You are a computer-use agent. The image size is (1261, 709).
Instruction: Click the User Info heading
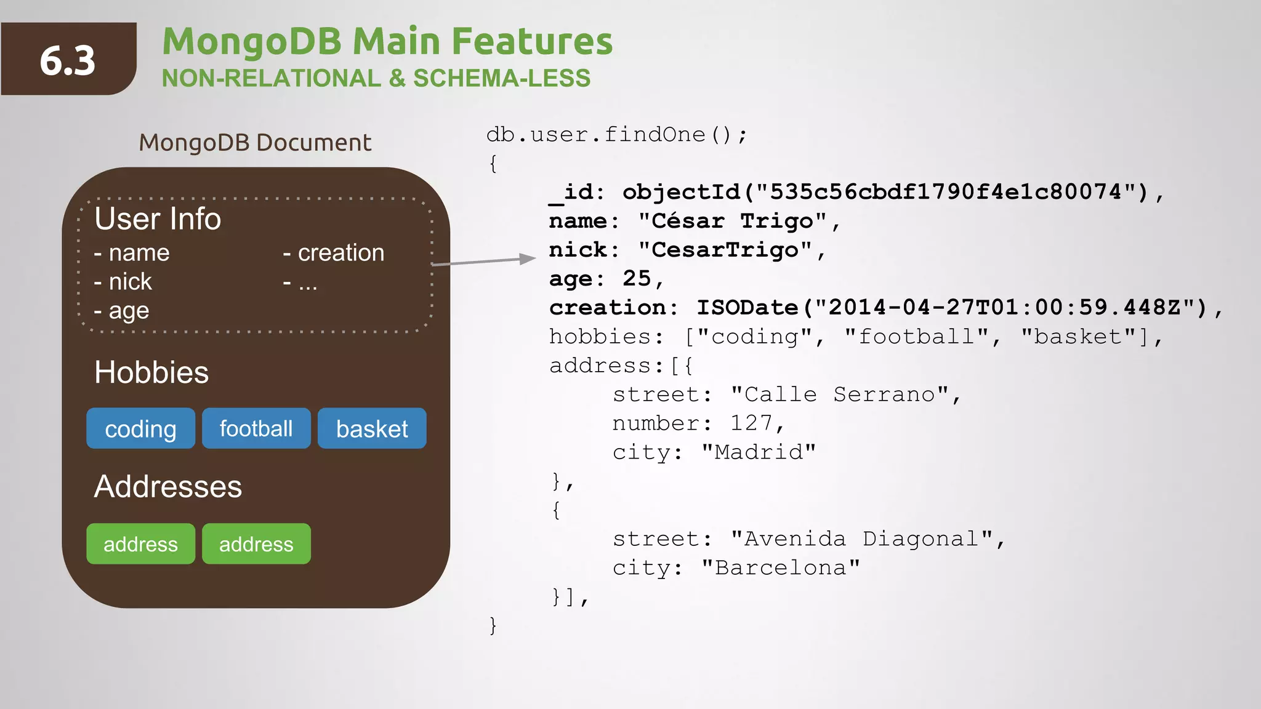pyautogui.click(x=158, y=219)
